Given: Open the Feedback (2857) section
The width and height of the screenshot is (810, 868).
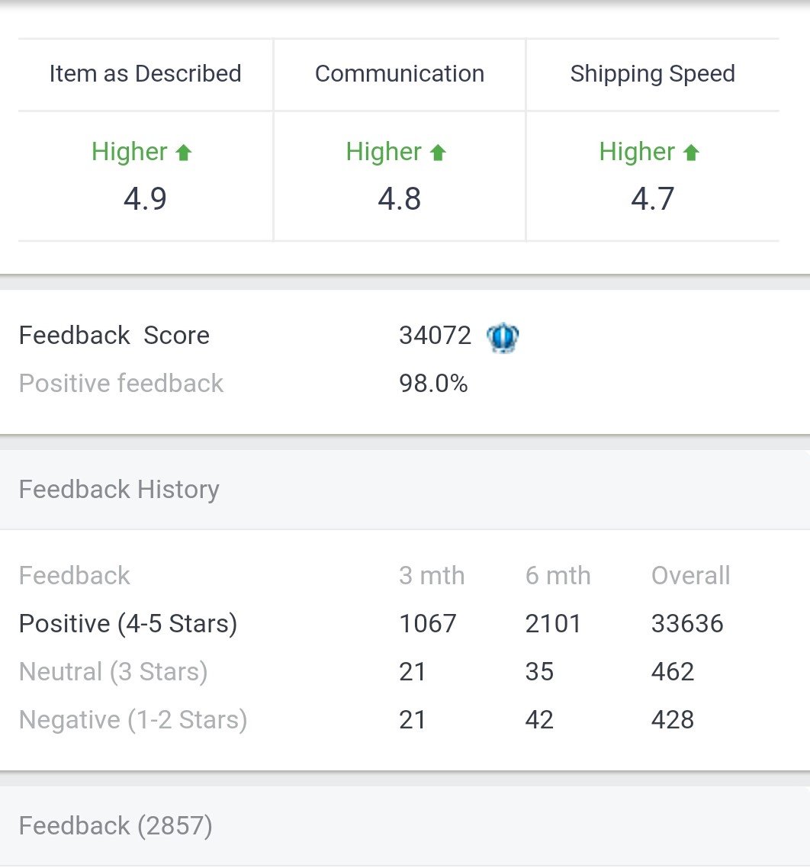Looking at the screenshot, I should click(x=115, y=825).
